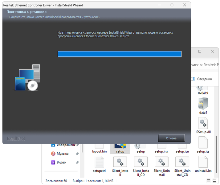Close the InstallShield Wizard window
The image size is (220, 185).
click(185, 5)
